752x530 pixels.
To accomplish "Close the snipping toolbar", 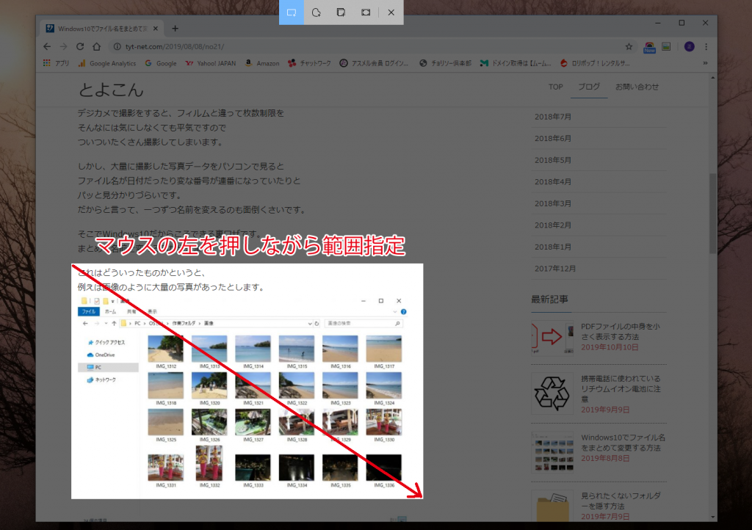I will pos(391,12).
